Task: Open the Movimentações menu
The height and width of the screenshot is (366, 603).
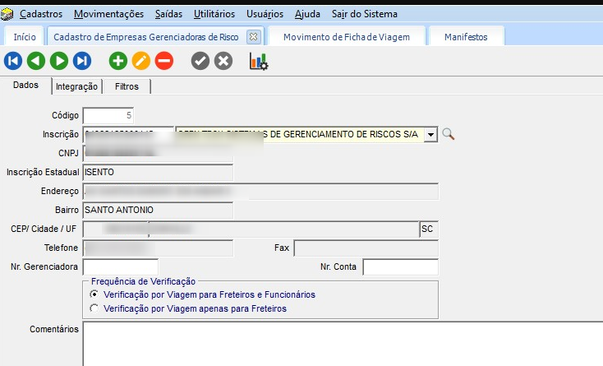Action: 108,14
